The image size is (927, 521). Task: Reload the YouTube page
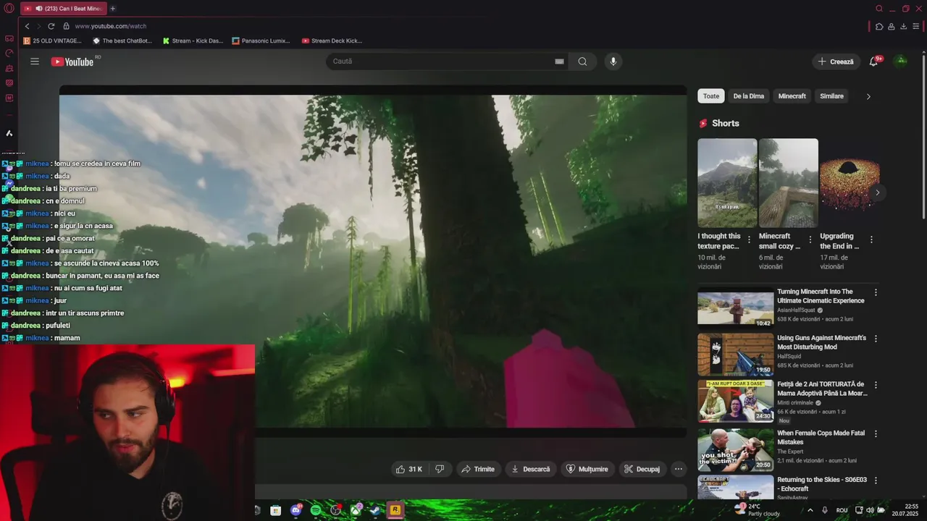(x=51, y=26)
